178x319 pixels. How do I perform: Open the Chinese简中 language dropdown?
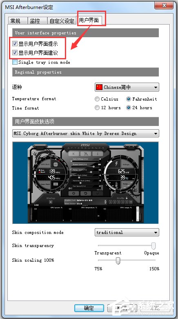127,87
